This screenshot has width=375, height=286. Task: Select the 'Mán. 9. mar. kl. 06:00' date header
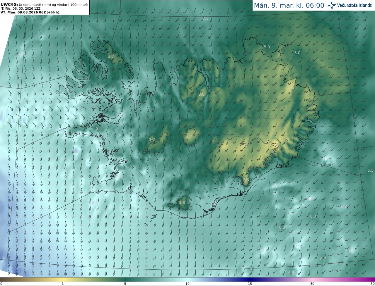point(289,5)
